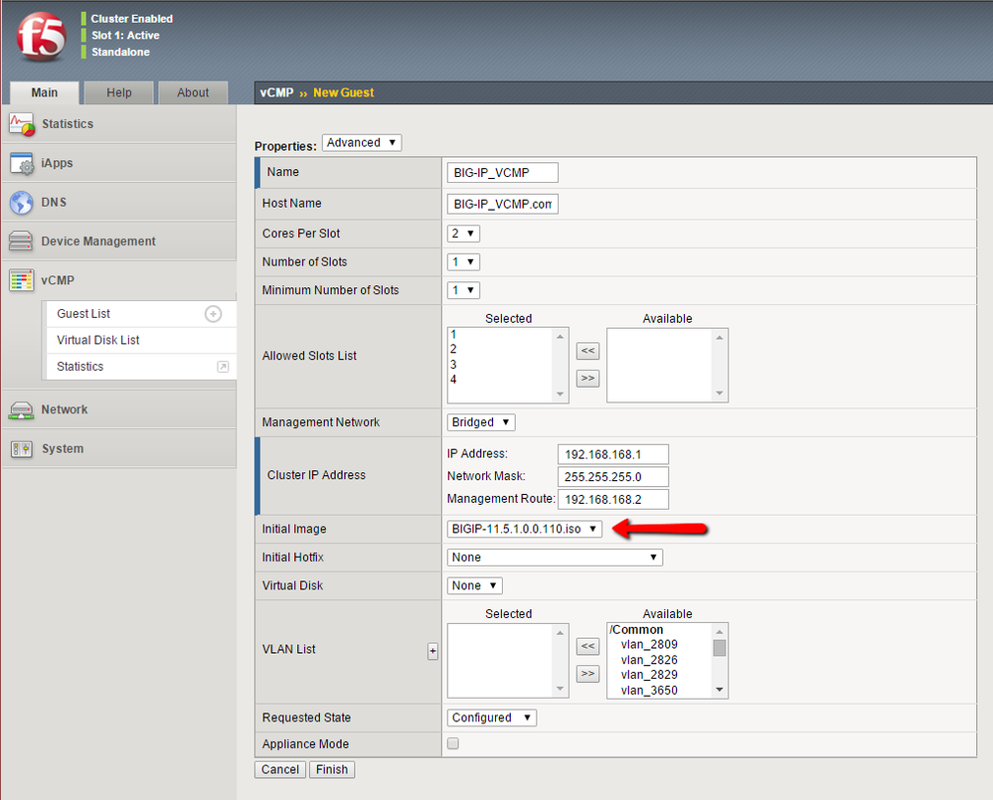The image size is (993, 800).
Task: Click the plus icon beside Guest List
Action: pyautogui.click(x=213, y=314)
